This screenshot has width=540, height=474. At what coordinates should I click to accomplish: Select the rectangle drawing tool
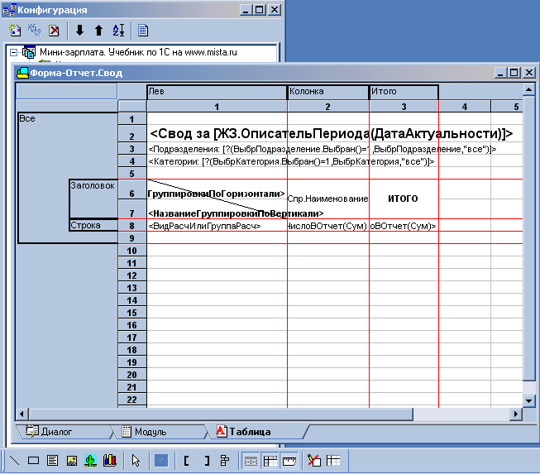point(33,460)
